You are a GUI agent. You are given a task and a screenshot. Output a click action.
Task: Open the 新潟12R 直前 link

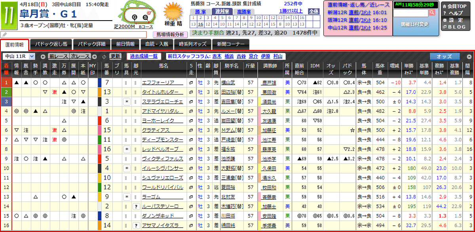tap(354, 13)
